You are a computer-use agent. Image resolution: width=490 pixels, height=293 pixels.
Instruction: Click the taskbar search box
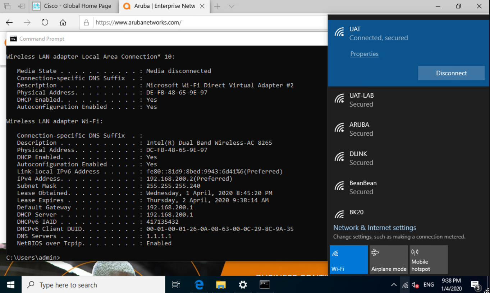point(93,285)
